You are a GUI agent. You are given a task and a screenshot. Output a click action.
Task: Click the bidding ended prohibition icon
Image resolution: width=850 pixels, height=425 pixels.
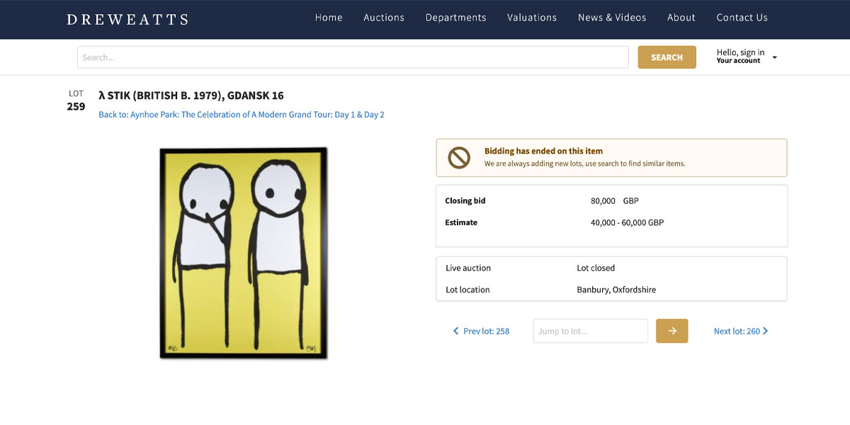459,157
